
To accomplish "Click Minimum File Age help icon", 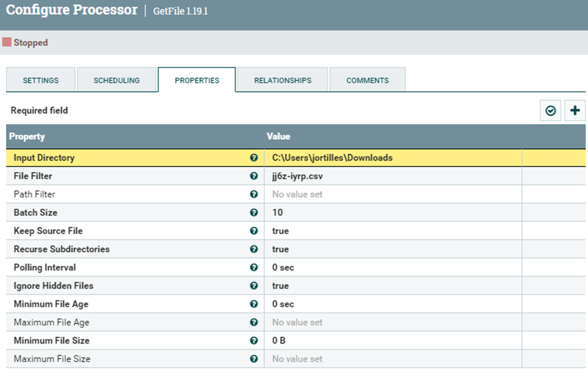I will tap(254, 304).
